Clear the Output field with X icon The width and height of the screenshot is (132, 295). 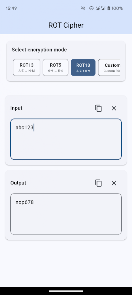[114, 183]
